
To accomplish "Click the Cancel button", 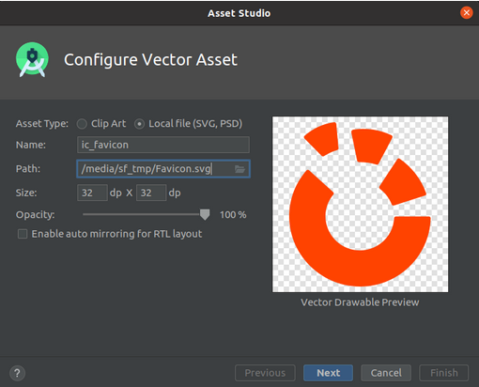I will 386,373.
